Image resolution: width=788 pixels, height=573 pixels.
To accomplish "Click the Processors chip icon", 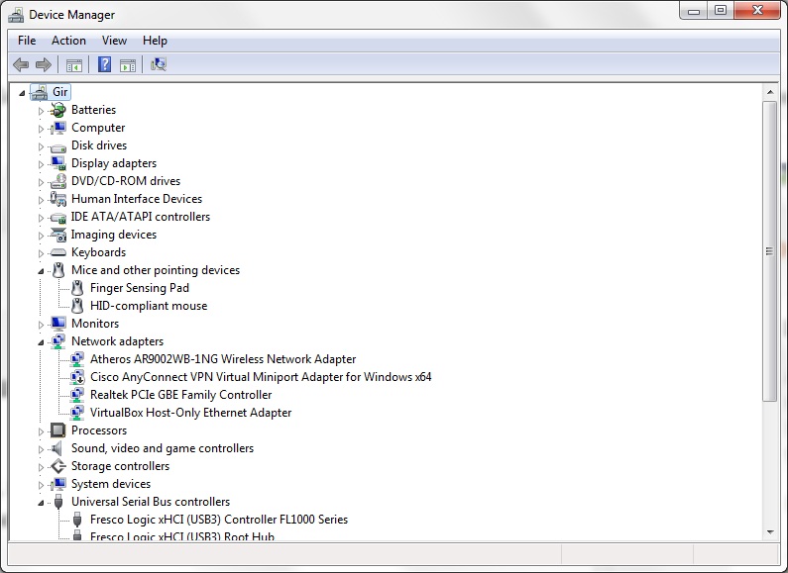I will [x=57, y=430].
